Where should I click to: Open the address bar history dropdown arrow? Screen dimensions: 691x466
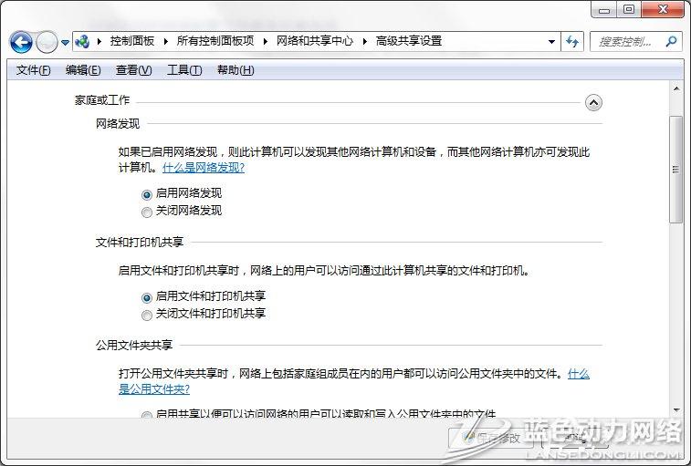coord(551,41)
